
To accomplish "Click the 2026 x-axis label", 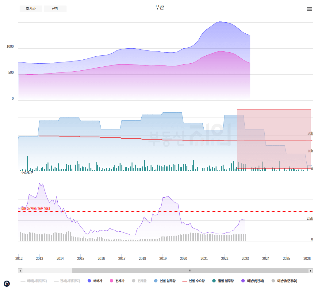I will click(307, 259).
